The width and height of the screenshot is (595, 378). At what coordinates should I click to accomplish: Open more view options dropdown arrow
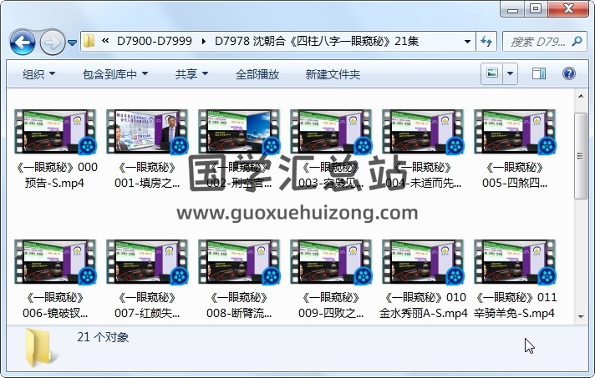click(x=510, y=73)
